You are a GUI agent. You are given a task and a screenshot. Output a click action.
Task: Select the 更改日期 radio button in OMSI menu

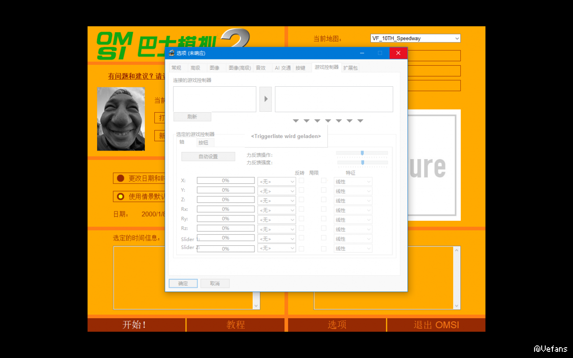tap(120, 178)
